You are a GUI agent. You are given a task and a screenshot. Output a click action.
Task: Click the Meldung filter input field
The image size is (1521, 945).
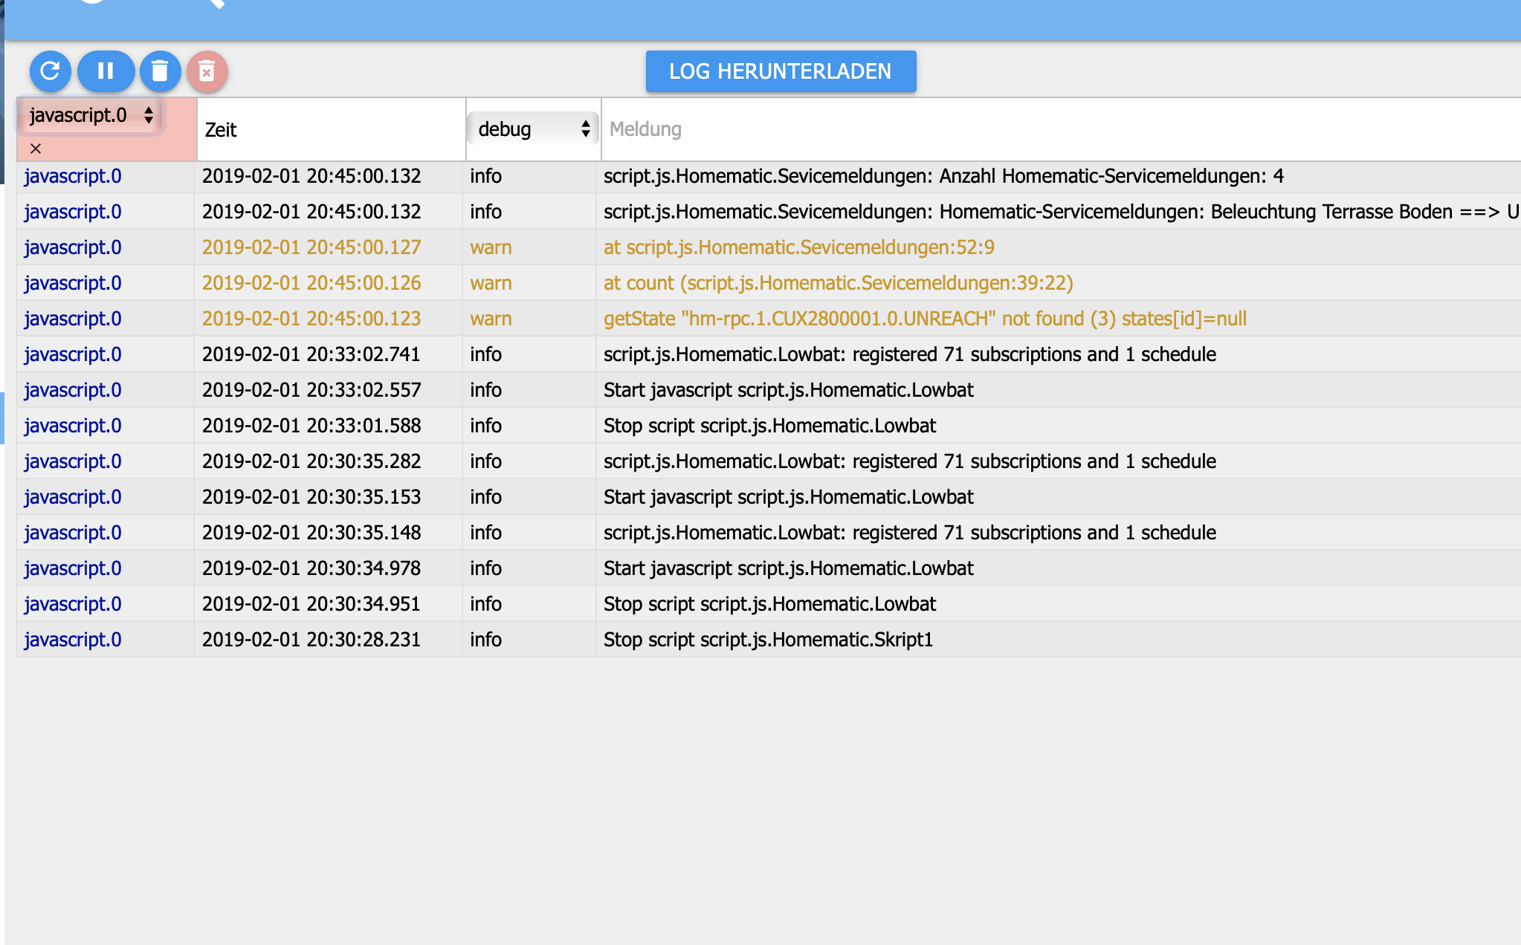tap(1060, 129)
